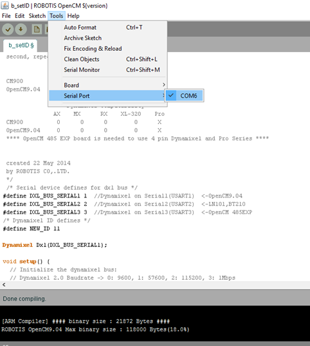Click the '#define NEW_ID 11' code line

coord(32,228)
